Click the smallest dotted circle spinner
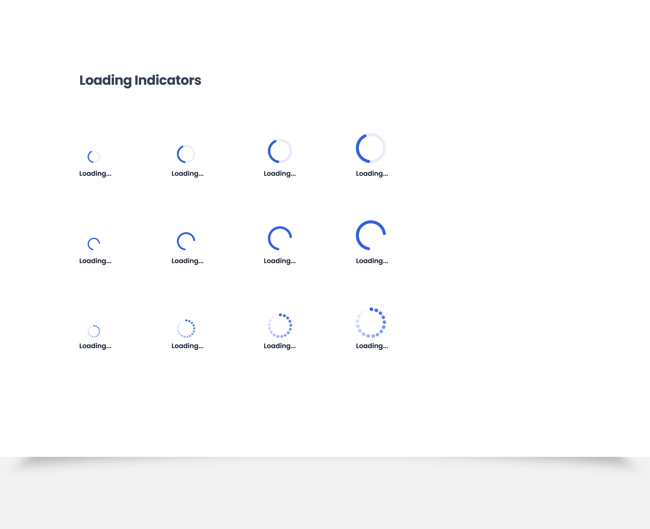 94,331
